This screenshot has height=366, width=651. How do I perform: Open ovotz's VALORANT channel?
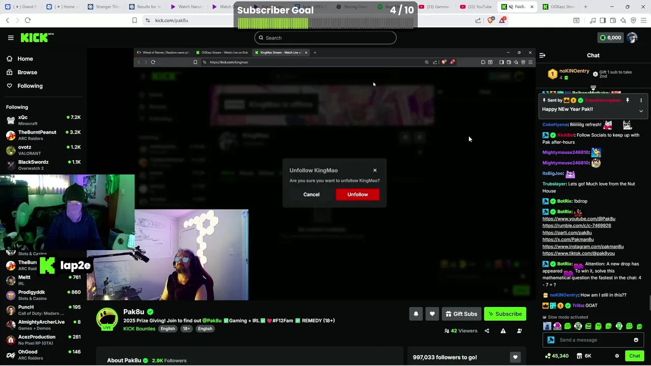[43, 150]
